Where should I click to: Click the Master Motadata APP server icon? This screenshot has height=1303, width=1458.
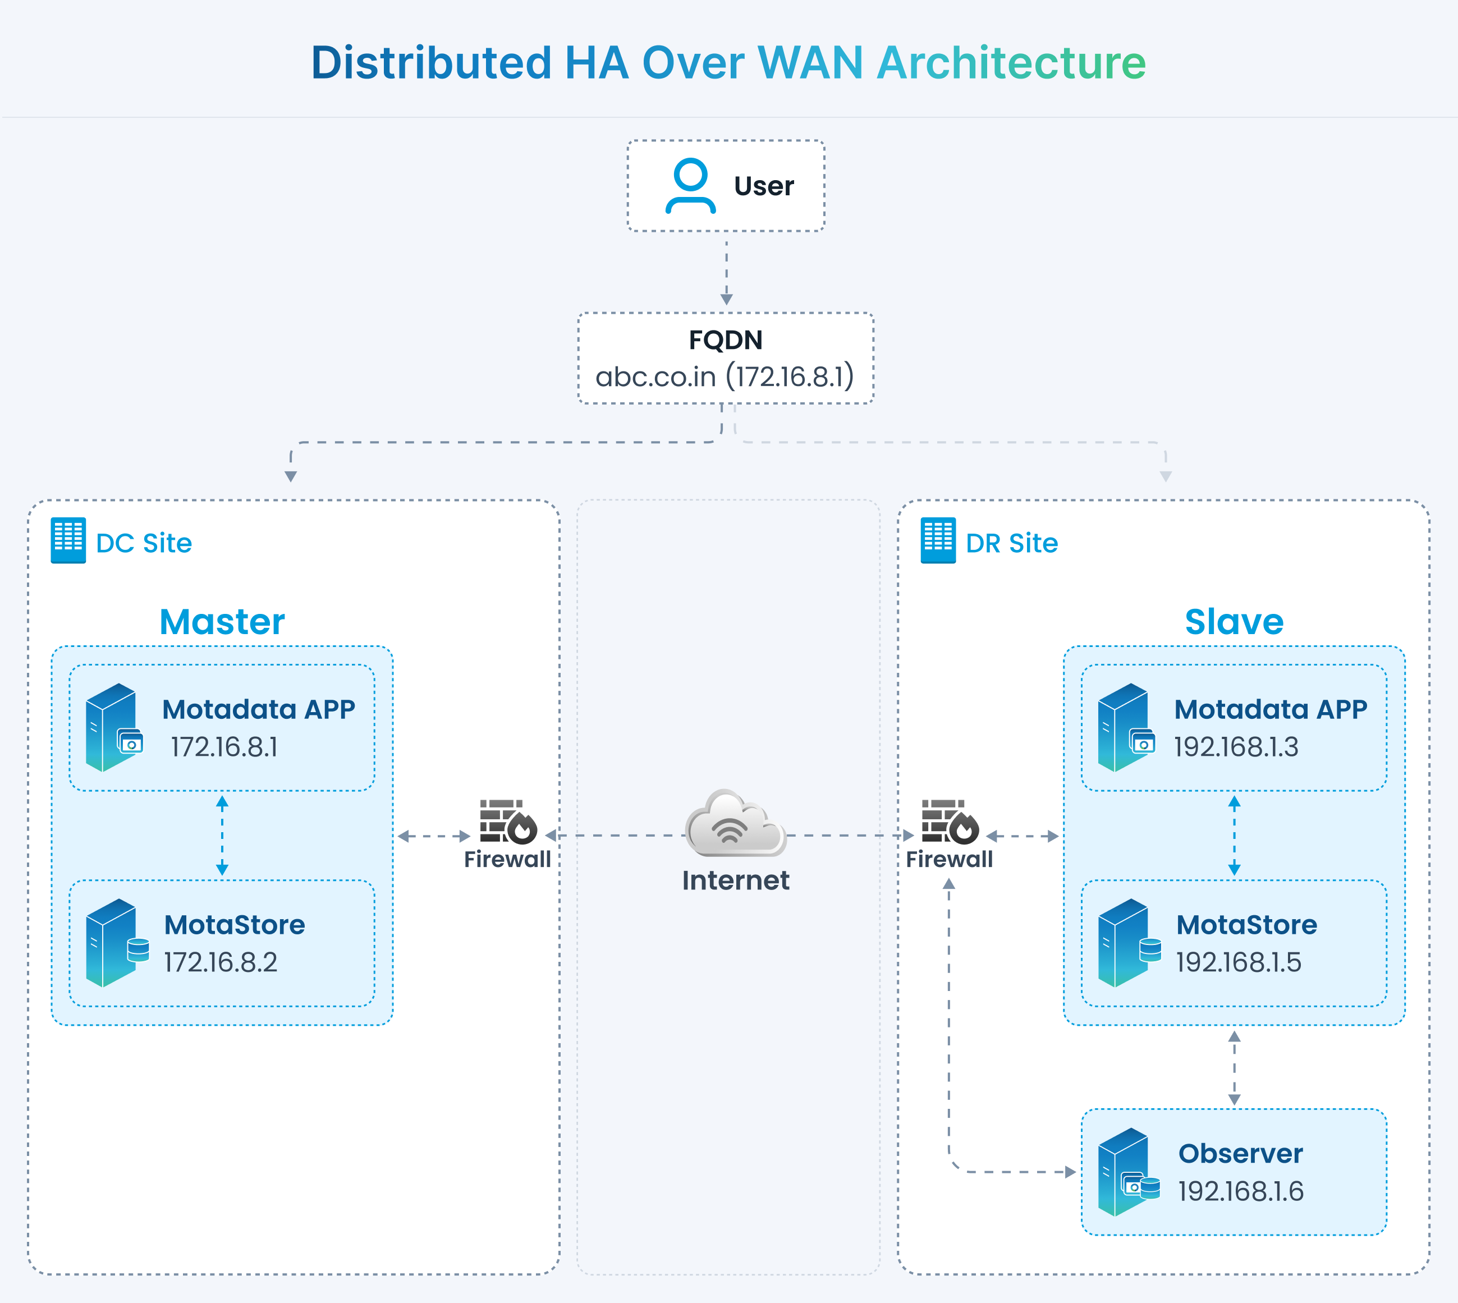pos(113,727)
